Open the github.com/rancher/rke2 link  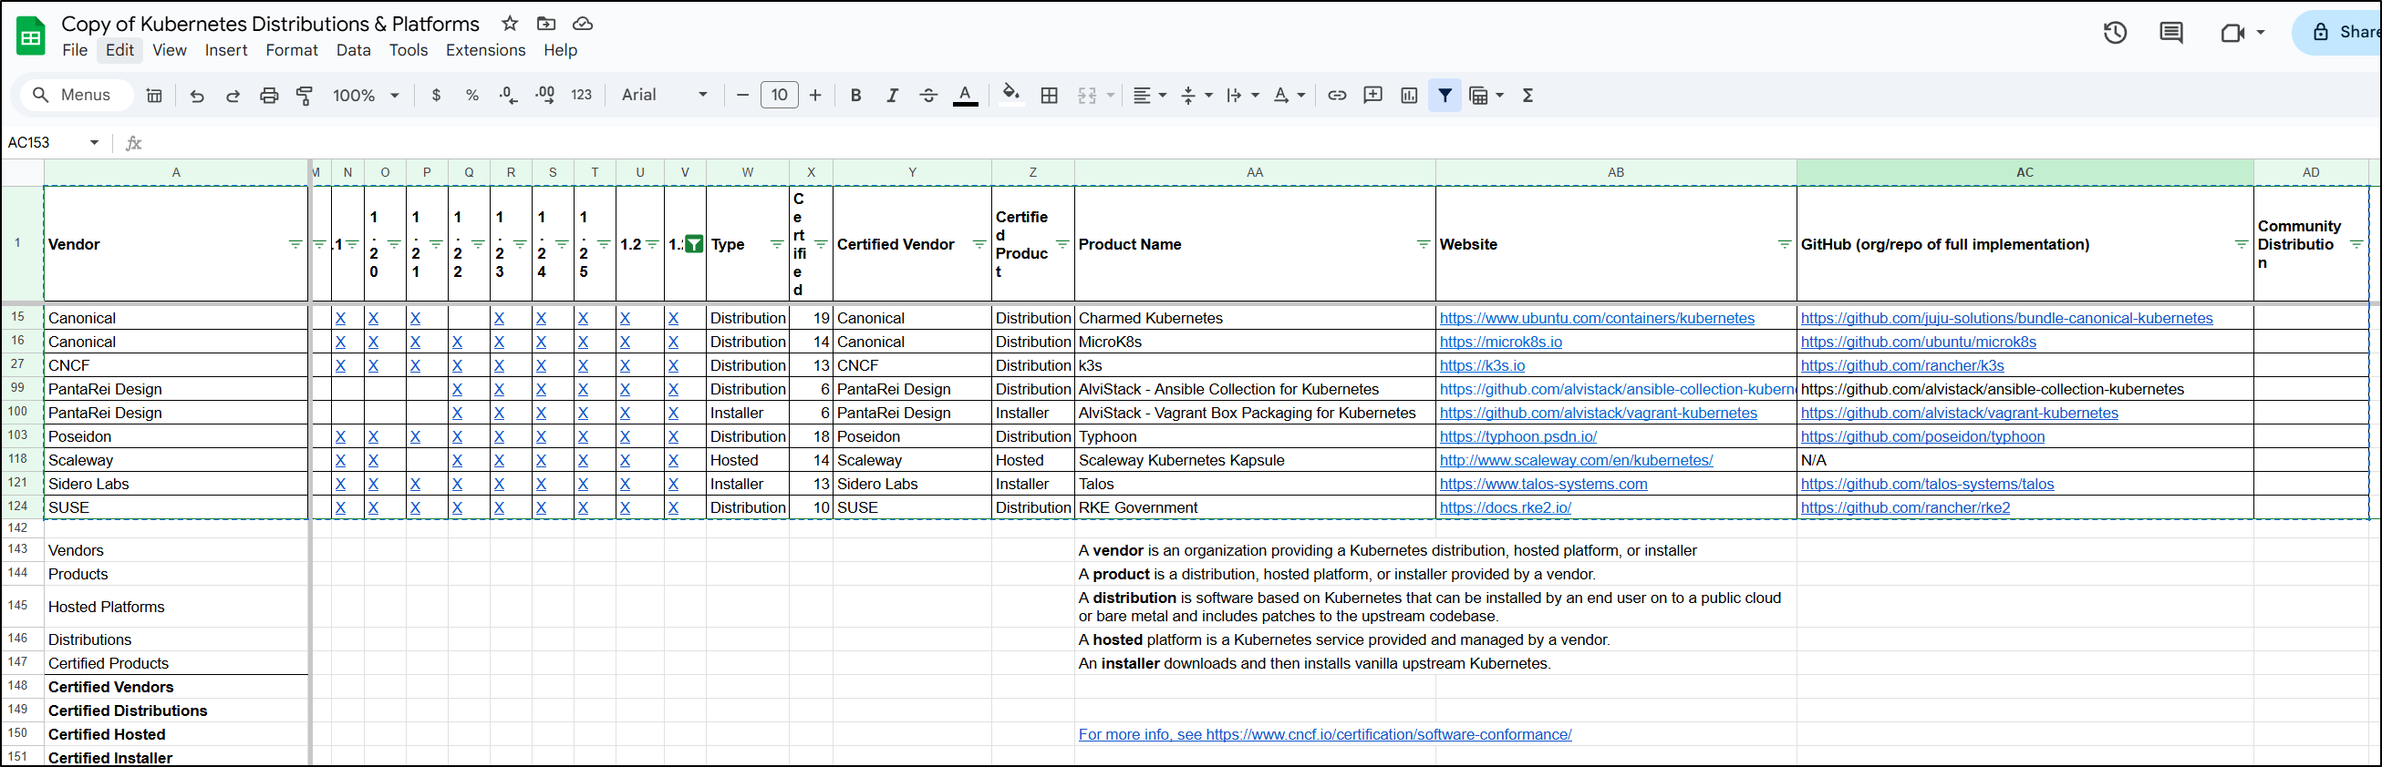1905,507
